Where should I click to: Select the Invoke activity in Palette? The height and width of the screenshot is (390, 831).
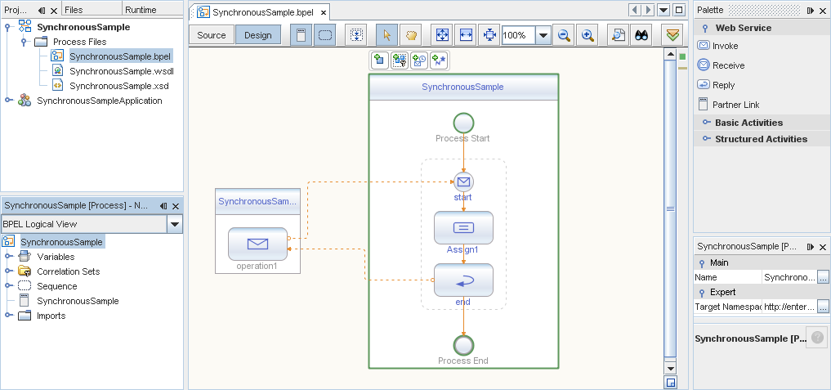click(725, 46)
